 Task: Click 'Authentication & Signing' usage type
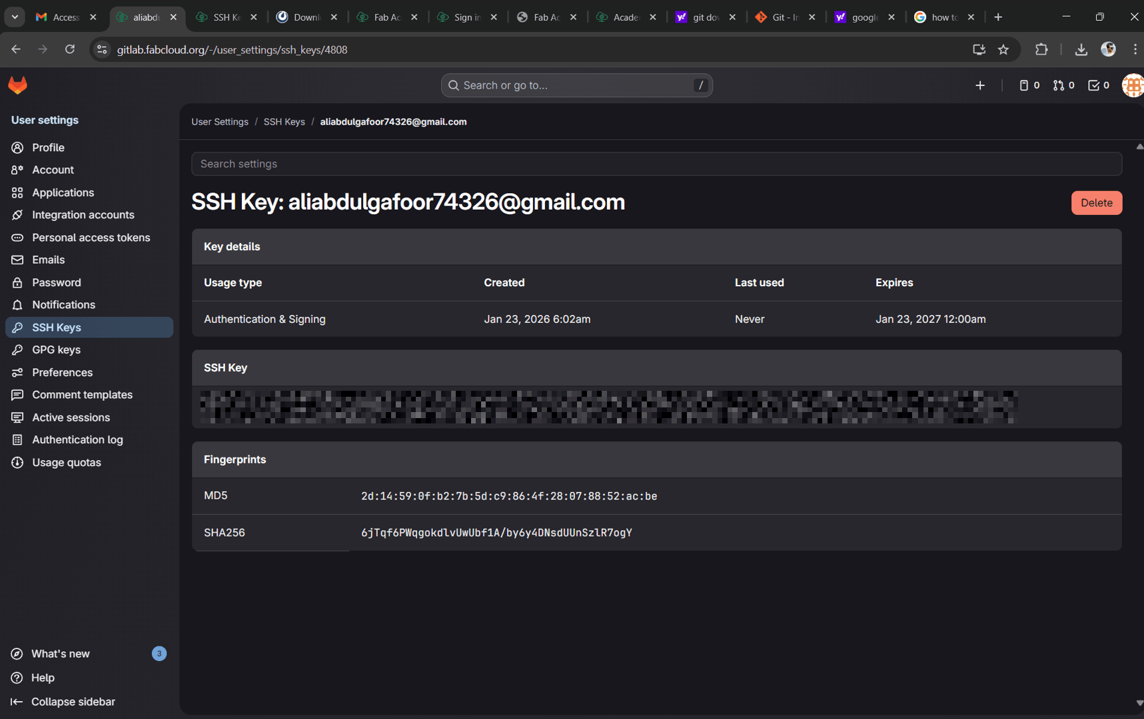[265, 320]
